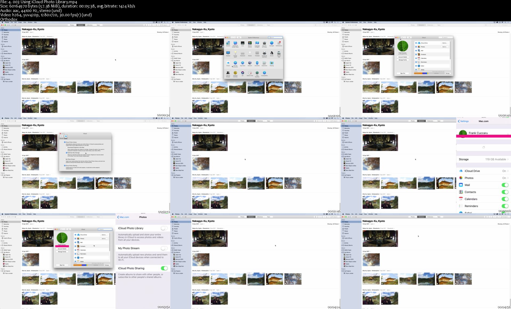Open the App Store preferences icon
511x309 pixels.
(242, 63)
